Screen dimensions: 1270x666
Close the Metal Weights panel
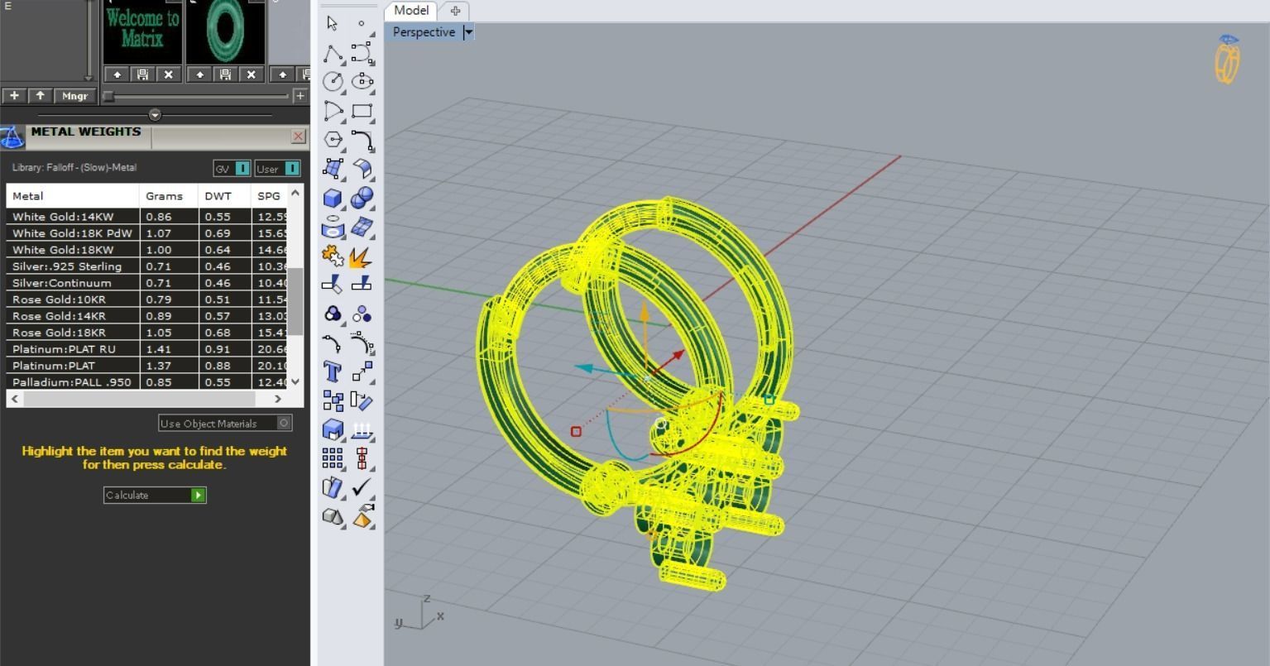point(299,137)
